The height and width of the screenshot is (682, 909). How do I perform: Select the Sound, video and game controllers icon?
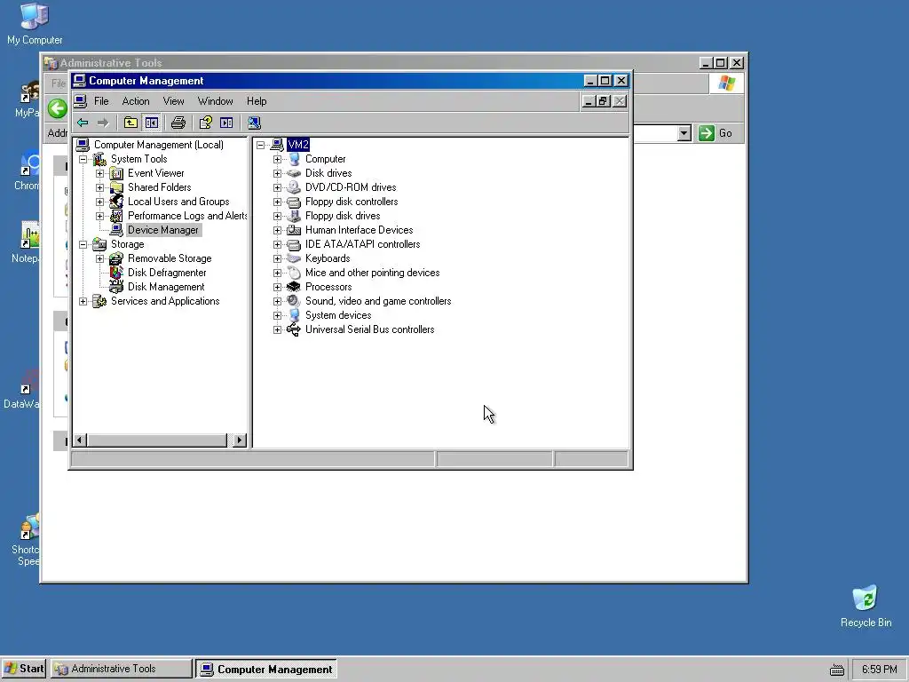294,301
